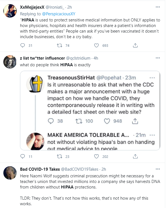
Task: Share z list influencer's tweet
Action: 135,156
